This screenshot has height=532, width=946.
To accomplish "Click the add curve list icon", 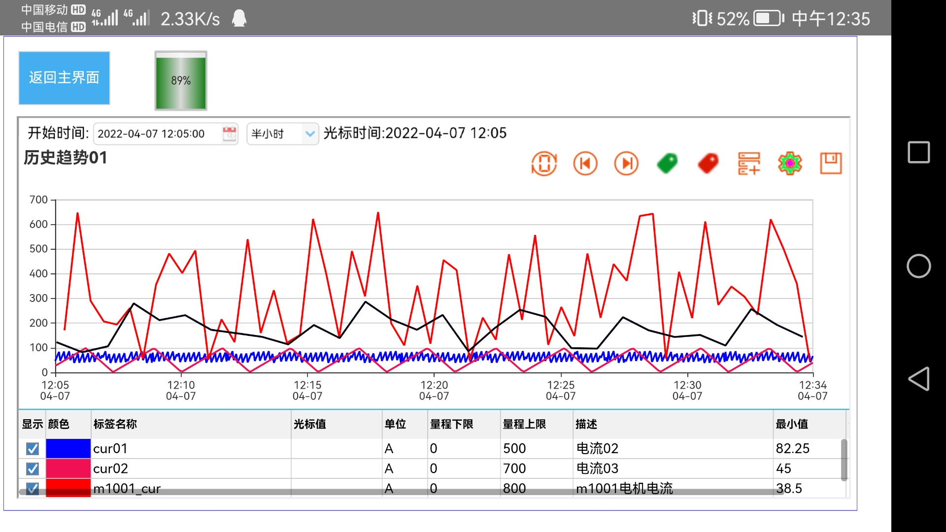I will click(749, 164).
